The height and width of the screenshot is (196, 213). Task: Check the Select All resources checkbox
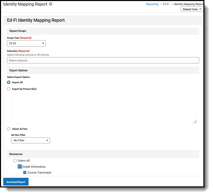[x=15, y=161]
